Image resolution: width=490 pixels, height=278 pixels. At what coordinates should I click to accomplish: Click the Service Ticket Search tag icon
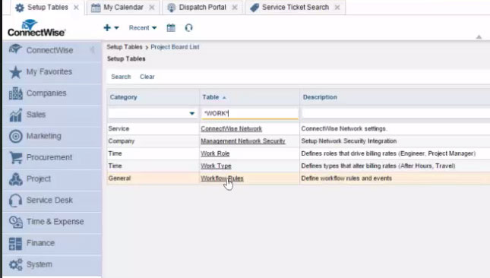pyautogui.click(x=254, y=8)
